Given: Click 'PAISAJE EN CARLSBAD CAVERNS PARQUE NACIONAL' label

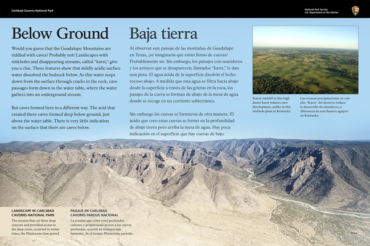Looking at the screenshot, I should point(94,213).
